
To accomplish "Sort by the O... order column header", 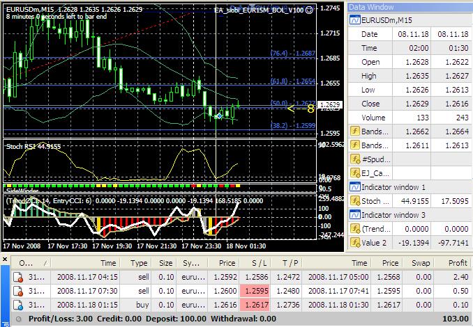I will pyautogui.click(x=31, y=263).
